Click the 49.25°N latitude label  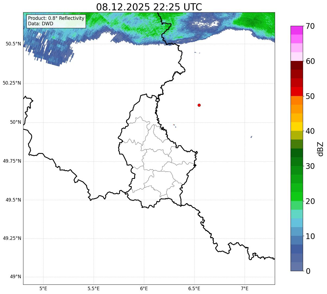point(12,239)
